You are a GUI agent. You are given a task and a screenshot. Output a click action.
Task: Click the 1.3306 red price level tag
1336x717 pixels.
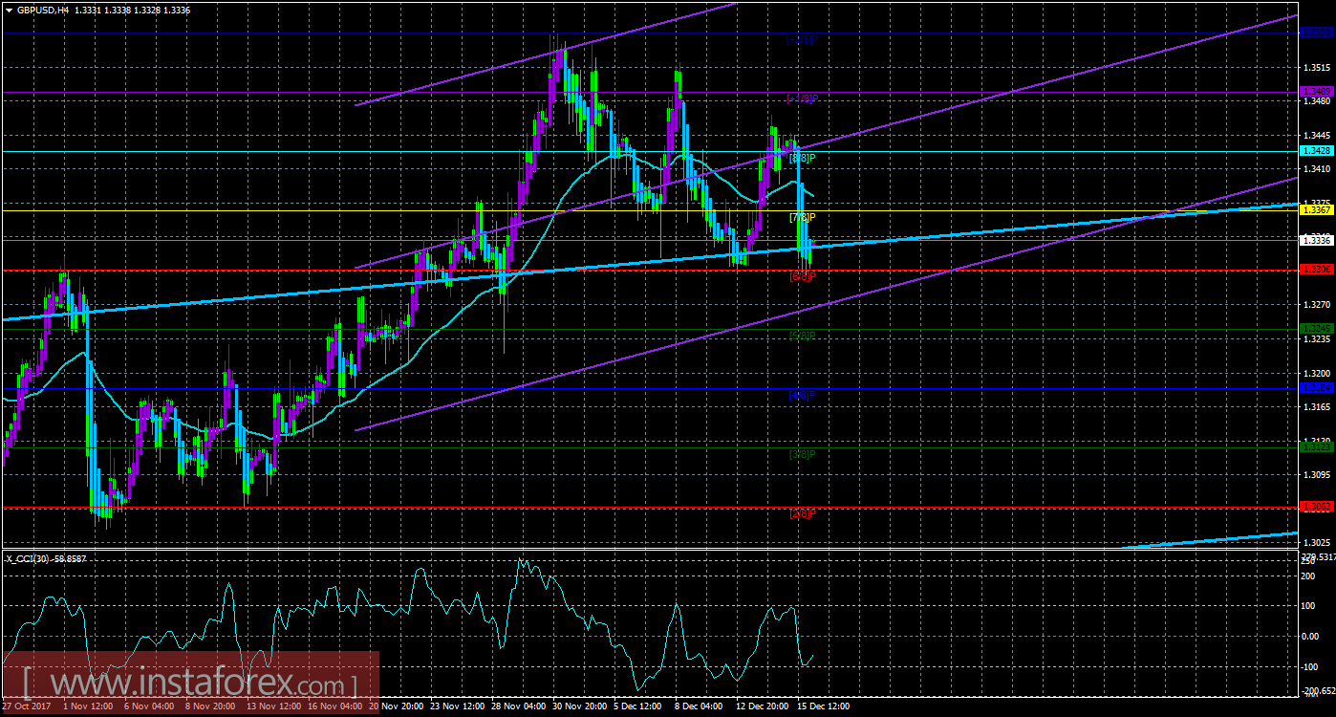[1316, 270]
